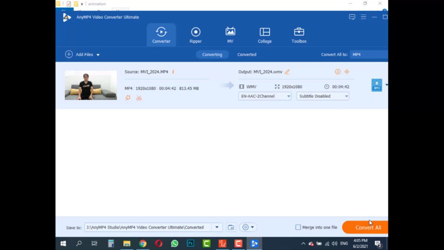Open the Toolbox tab
Viewport: 444px width, 250px height.
click(x=299, y=35)
